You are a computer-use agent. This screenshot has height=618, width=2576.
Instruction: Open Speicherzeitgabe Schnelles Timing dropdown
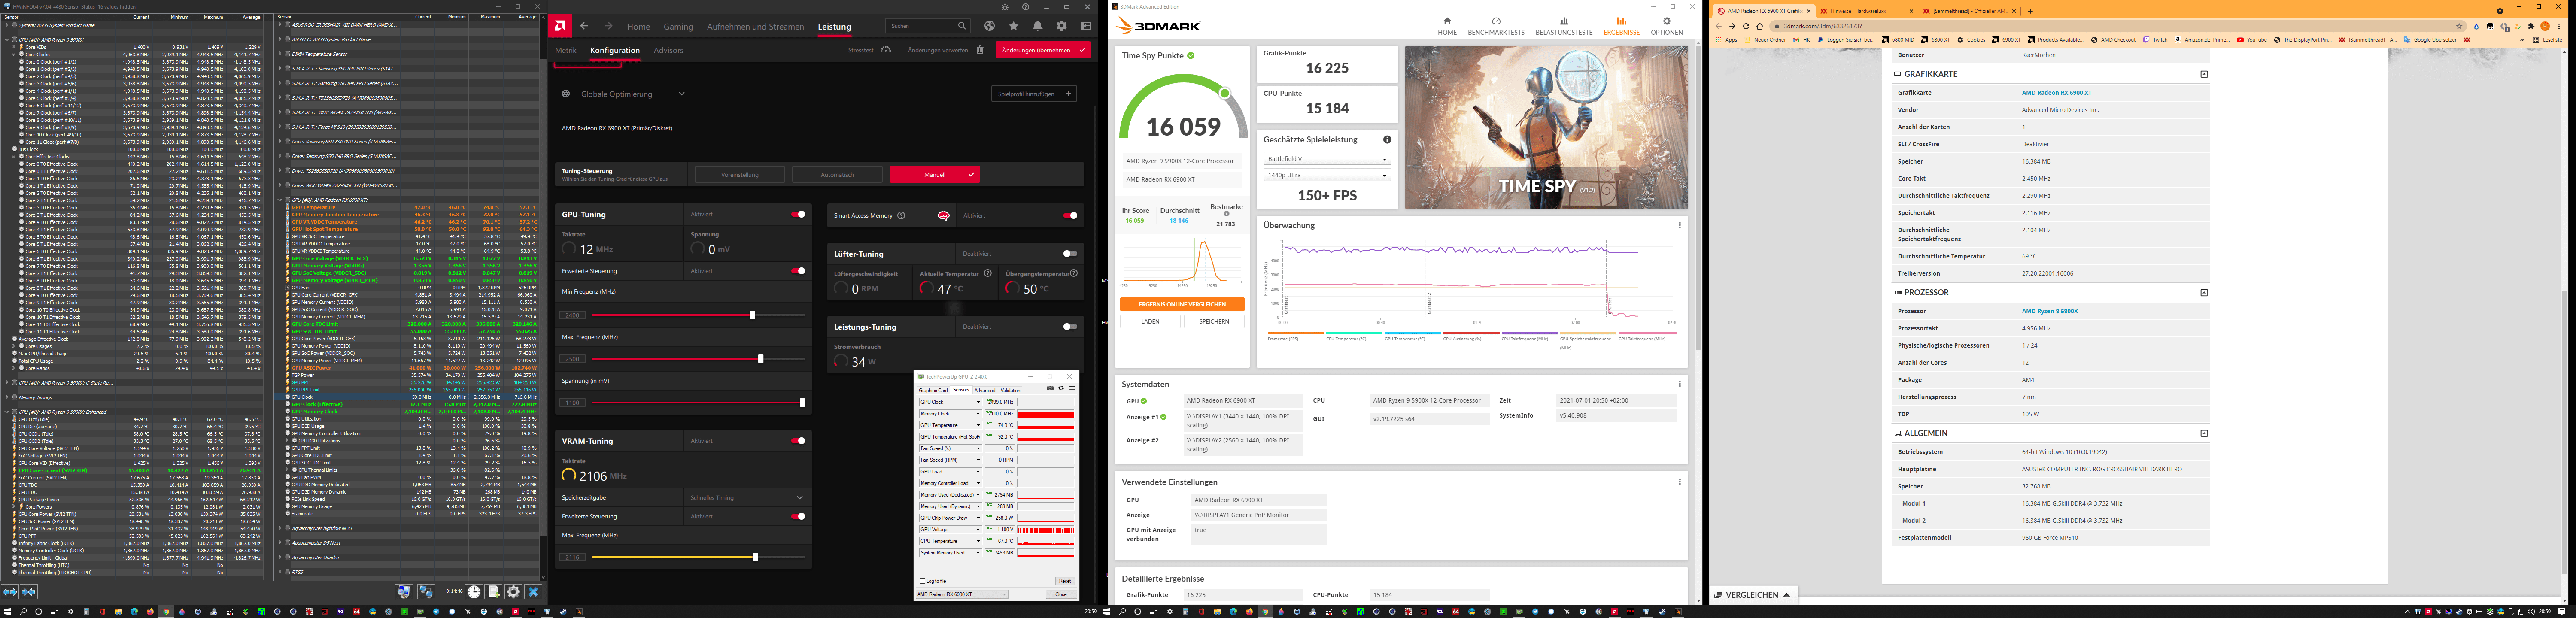click(x=748, y=498)
